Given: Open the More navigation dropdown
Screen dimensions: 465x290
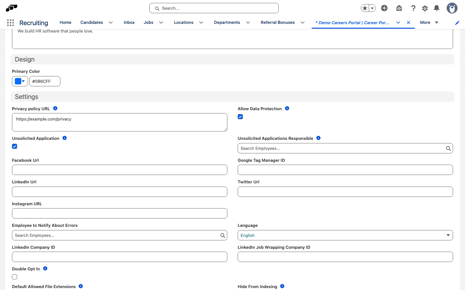Looking at the screenshot, I should pyautogui.click(x=429, y=23).
